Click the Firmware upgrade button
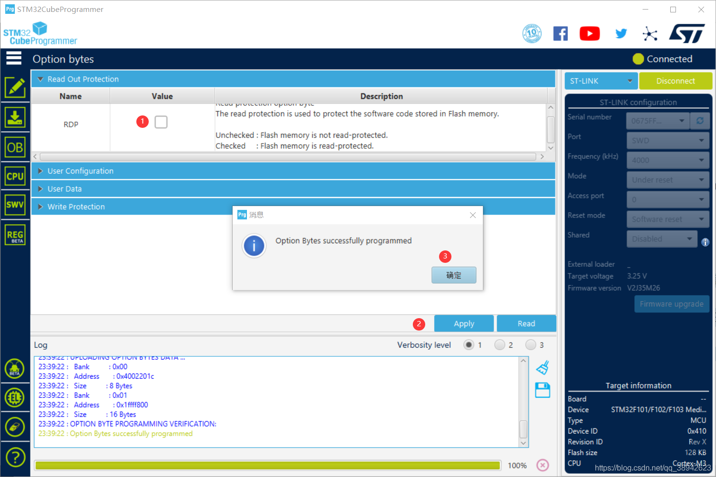This screenshot has width=716, height=477. [672, 304]
